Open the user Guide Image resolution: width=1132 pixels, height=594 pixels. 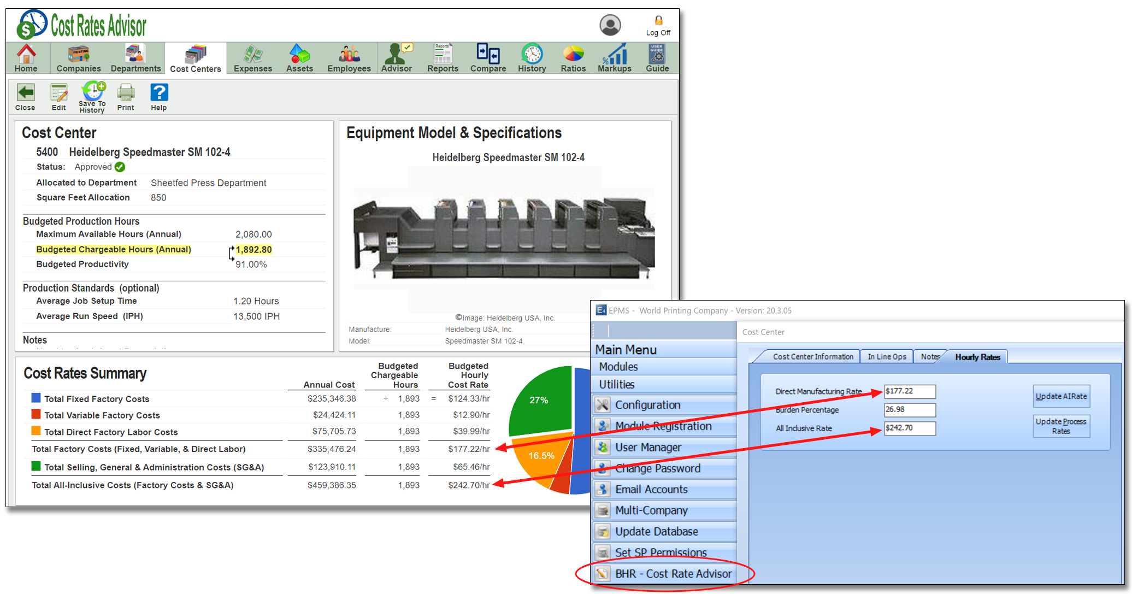657,58
